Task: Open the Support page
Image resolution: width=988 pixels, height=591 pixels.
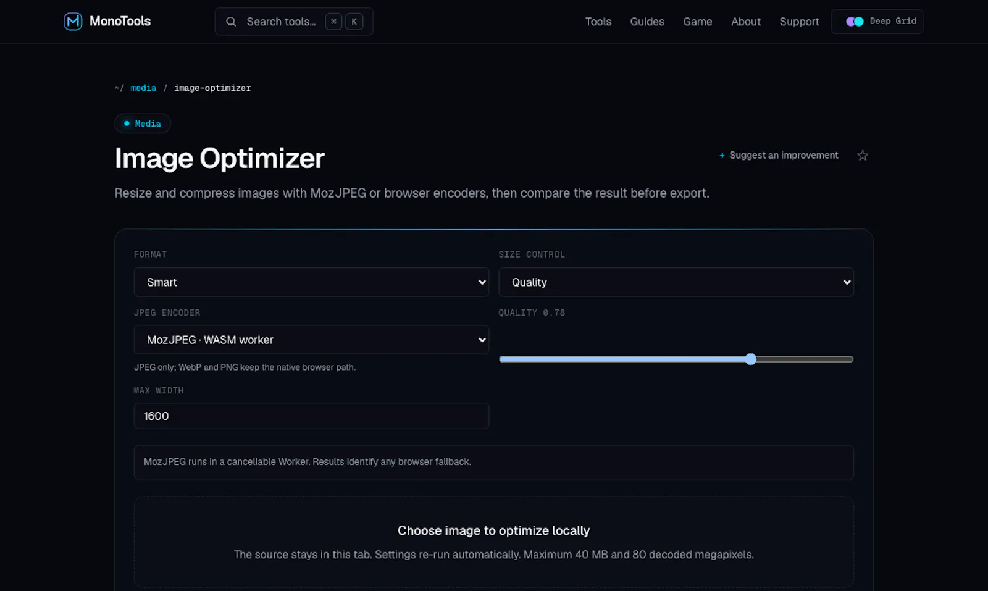Action: (x=799, y=22)
